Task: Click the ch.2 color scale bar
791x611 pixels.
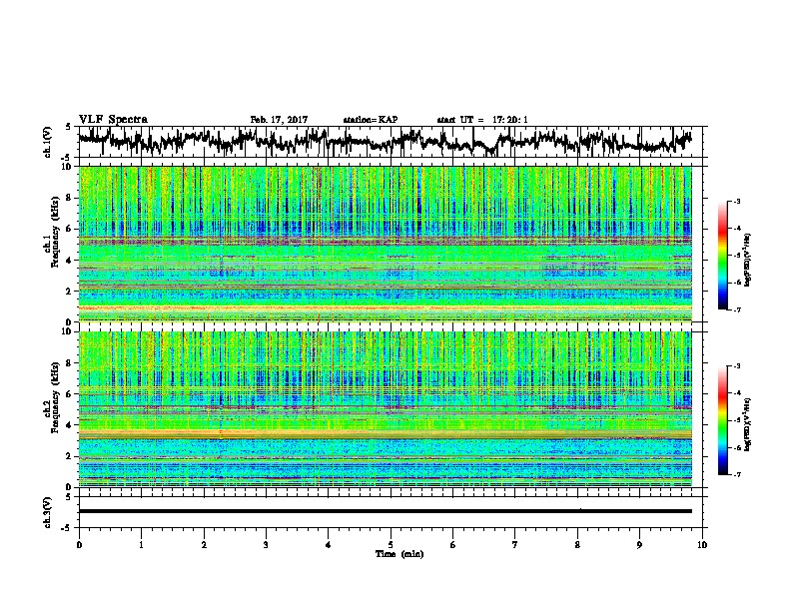Action: 722,420
